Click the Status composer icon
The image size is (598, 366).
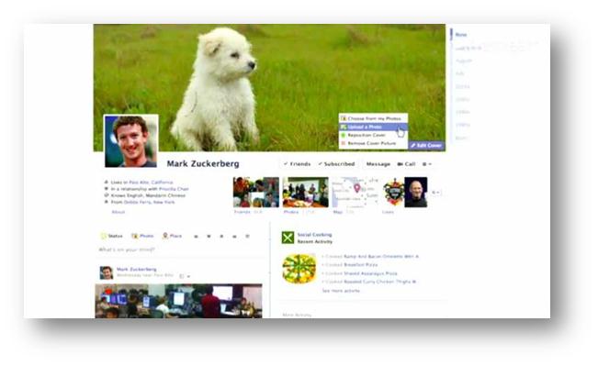[104, 236]
